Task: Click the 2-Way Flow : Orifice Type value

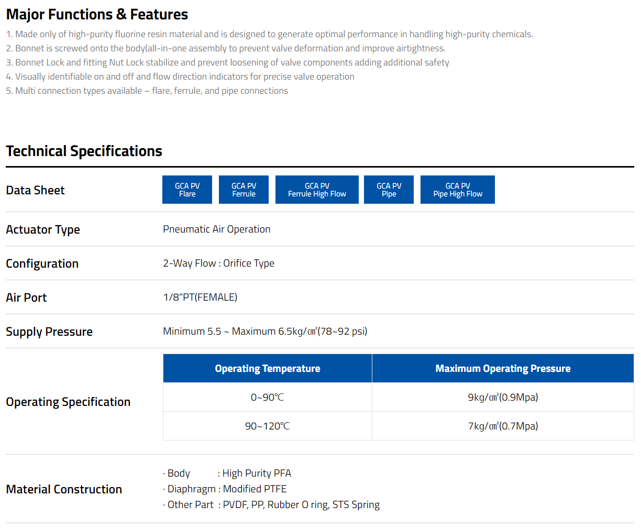Action: [218, 263]
